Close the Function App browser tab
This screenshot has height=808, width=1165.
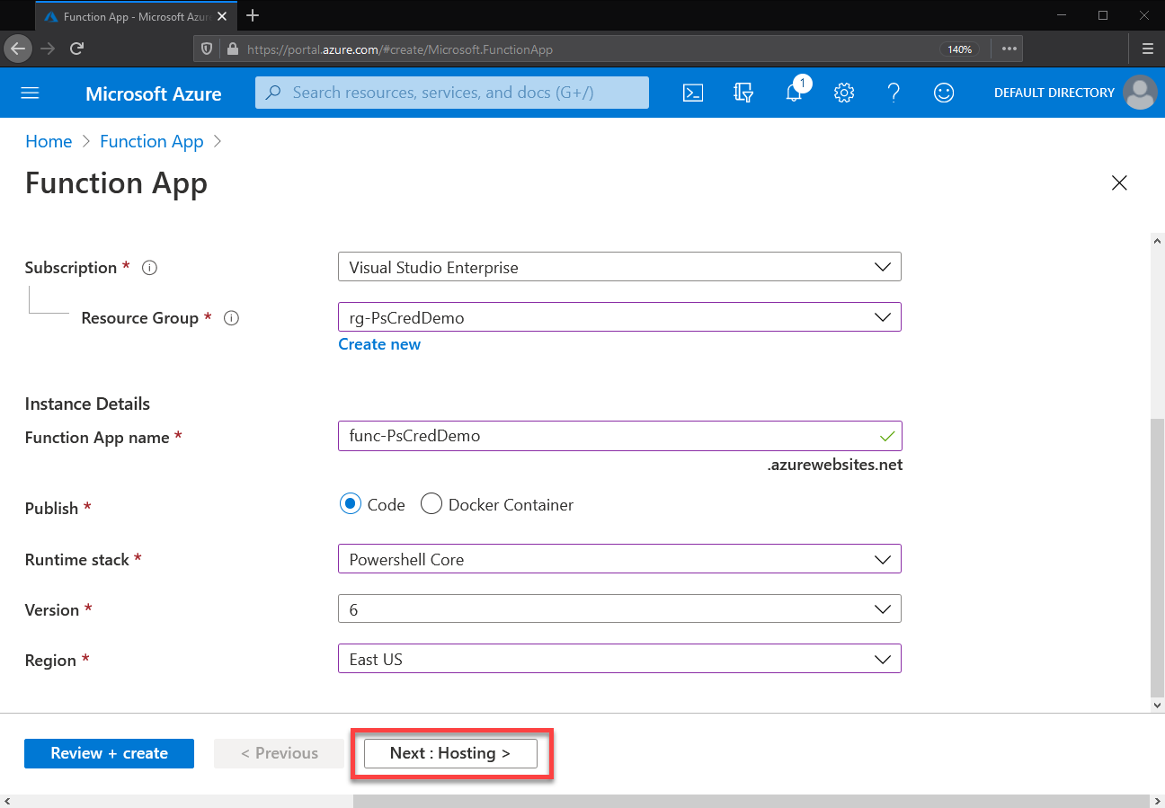[220, 17]
